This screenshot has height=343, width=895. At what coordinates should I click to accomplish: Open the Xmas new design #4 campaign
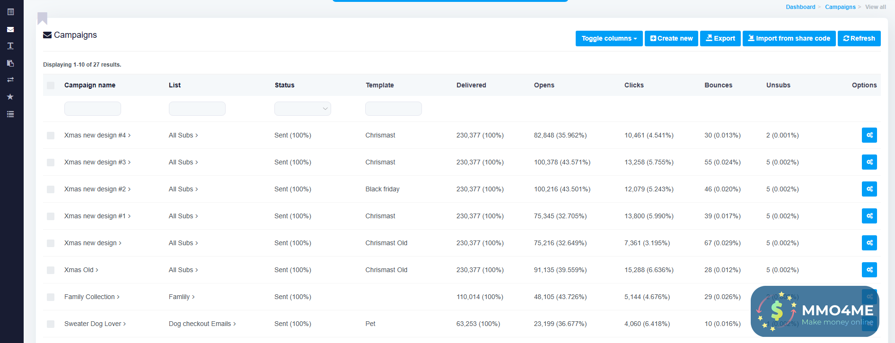[97, 135]
